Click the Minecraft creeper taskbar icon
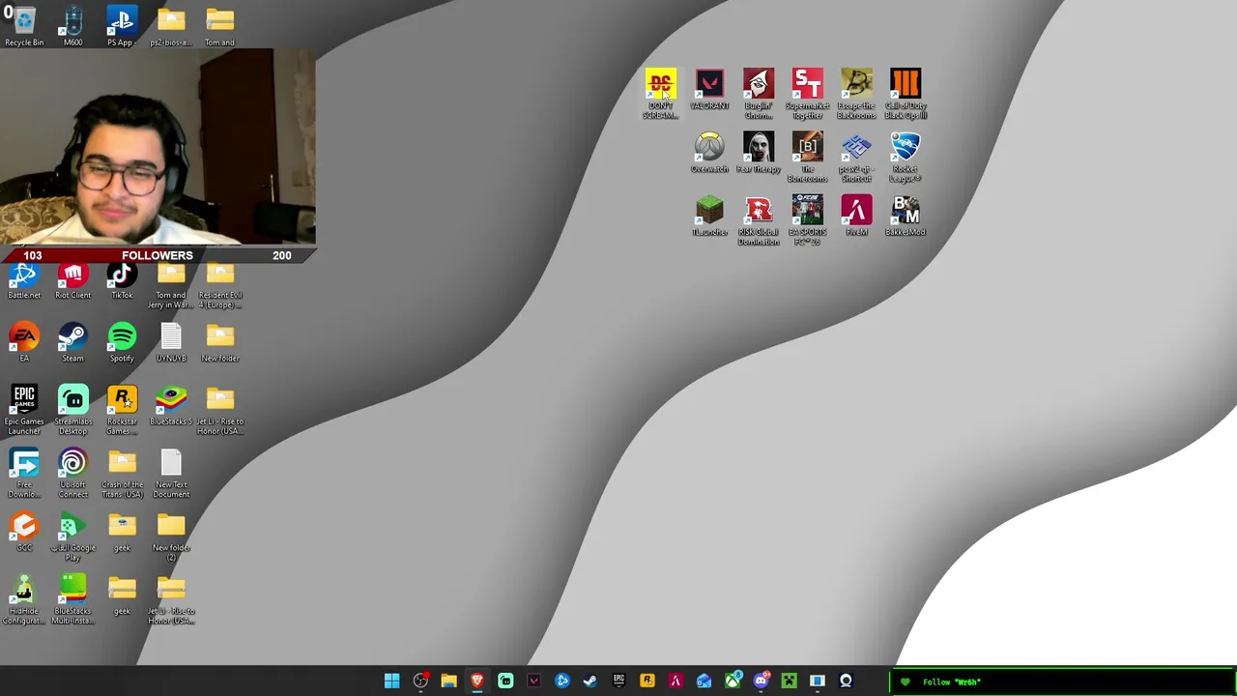 point(789,681)
